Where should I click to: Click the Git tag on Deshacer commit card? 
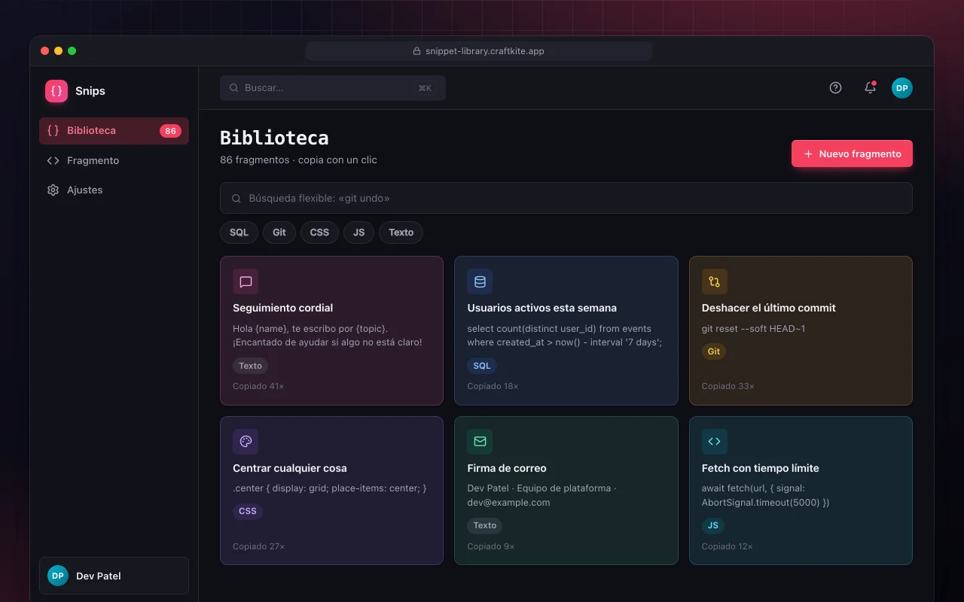714,351
